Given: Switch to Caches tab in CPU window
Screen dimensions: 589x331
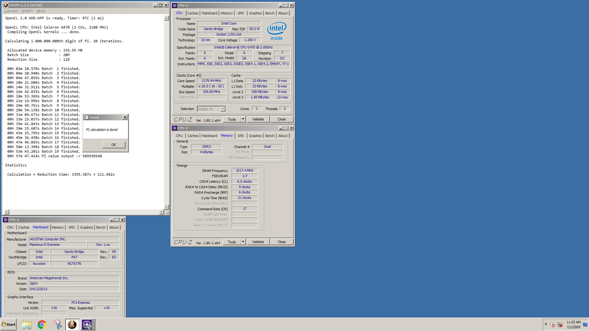Looking at the screenshot, I should tap(193, 13).
